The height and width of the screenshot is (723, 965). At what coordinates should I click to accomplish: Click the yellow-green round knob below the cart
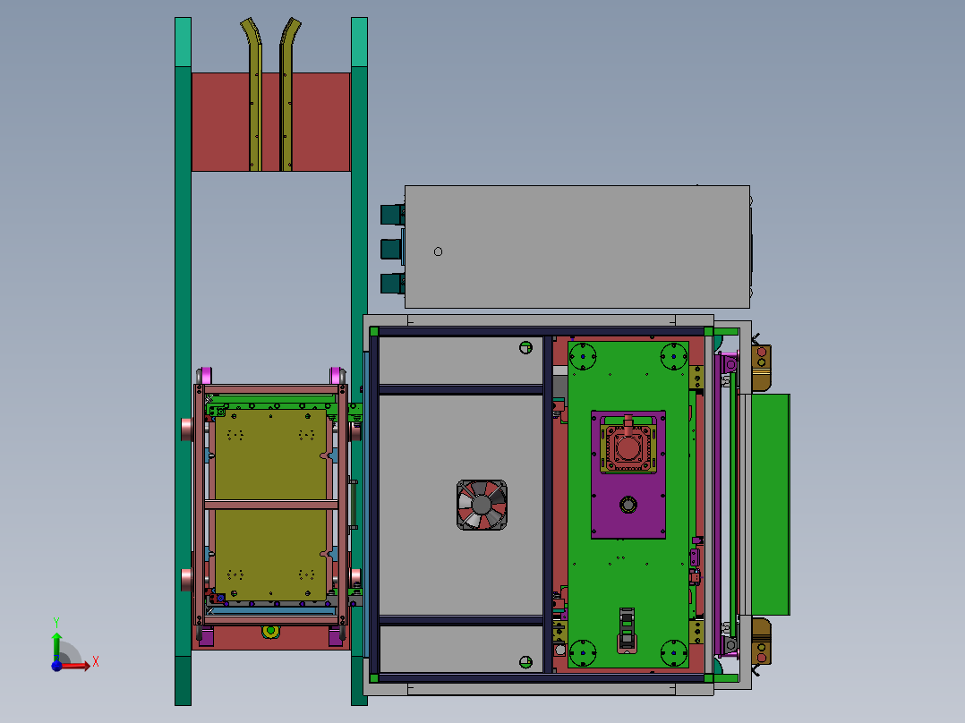[270, 632]
